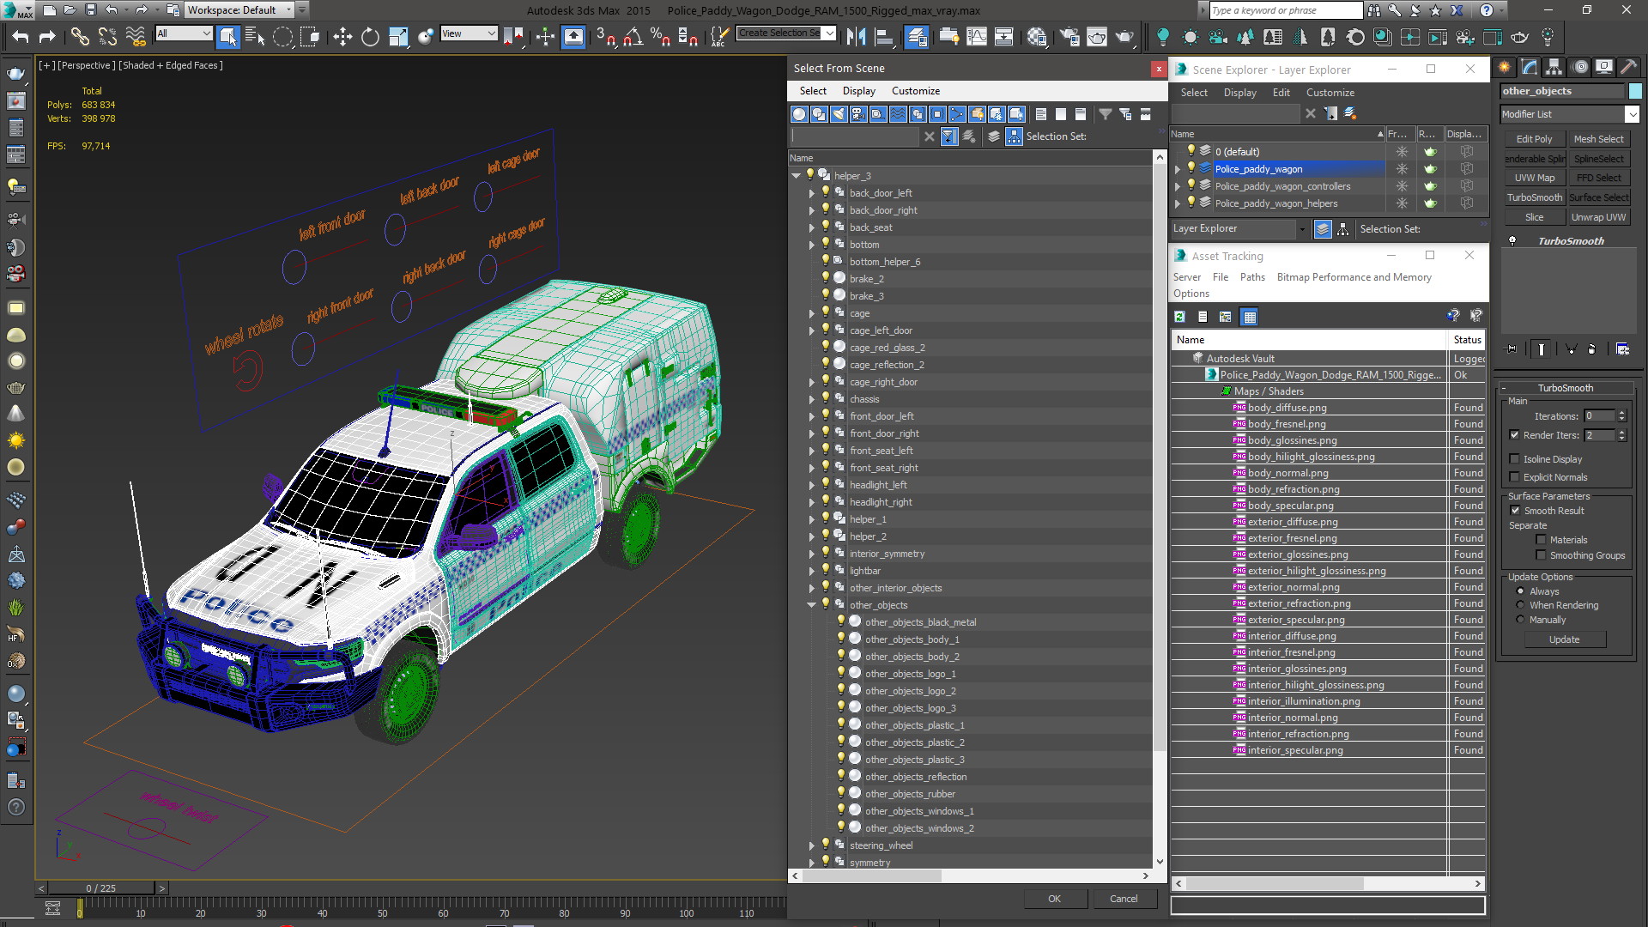This screenshot has width=1648, height=927.
Task: Click the Render Production teapot icon
Action: click(x=1124, y=36)
